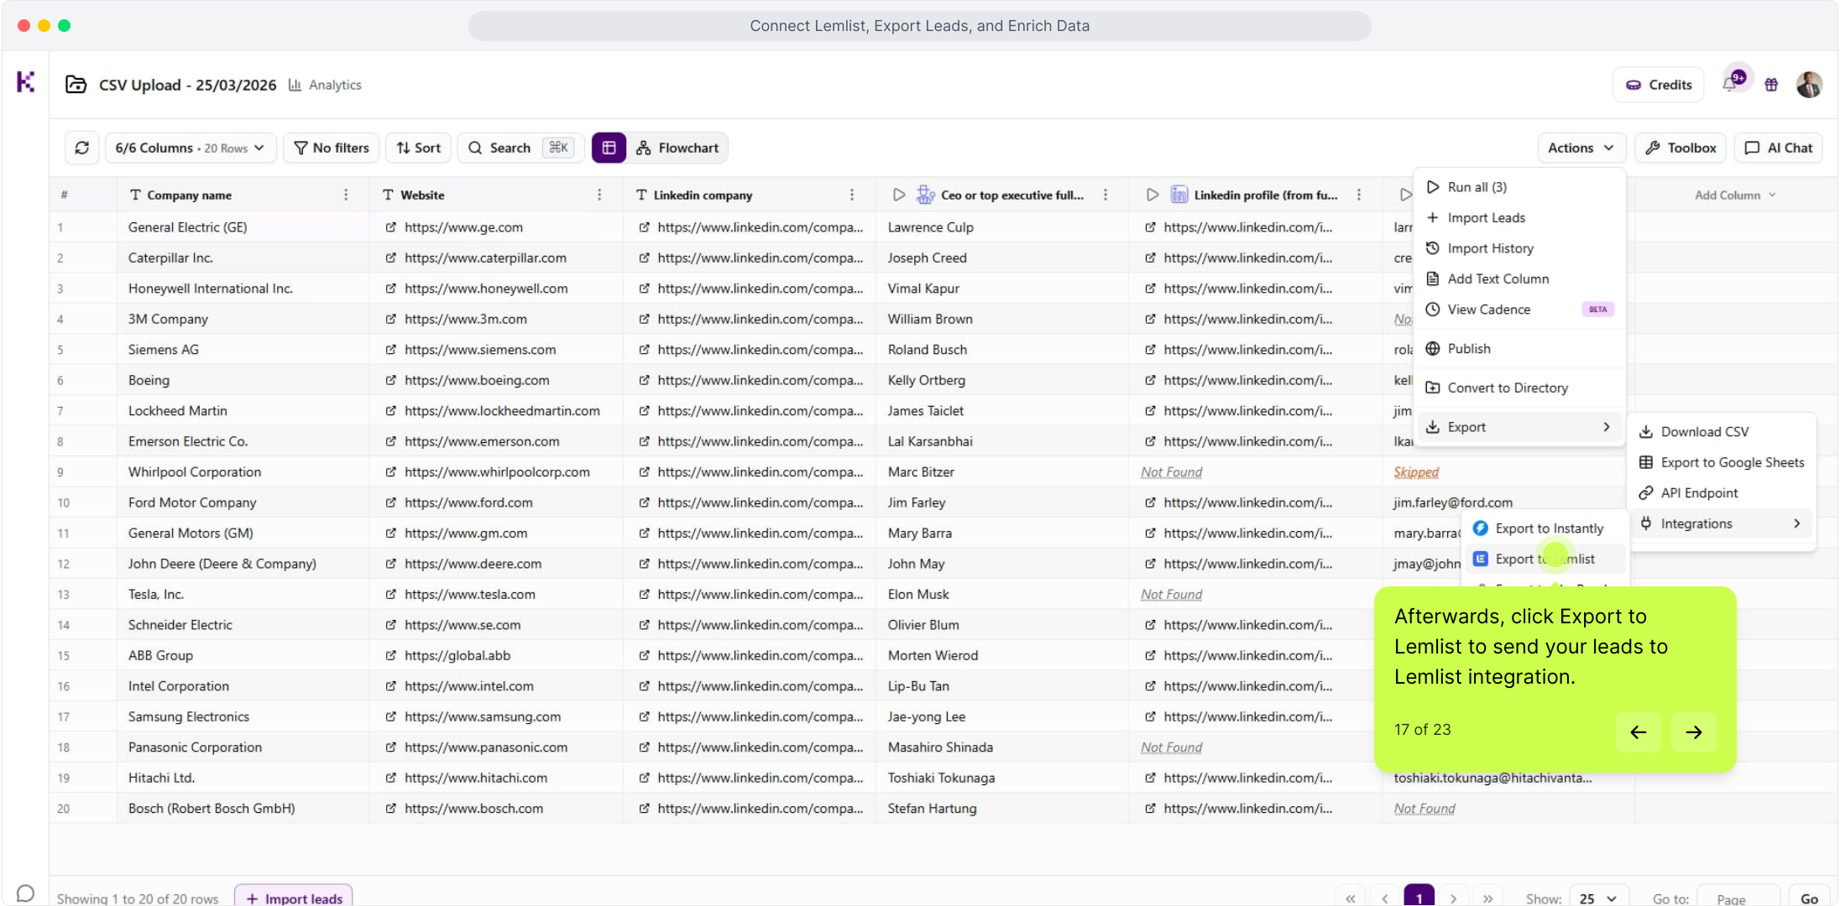1840x906 pixels.
Task: Open the Analytics view
Action: coord(325,85)
